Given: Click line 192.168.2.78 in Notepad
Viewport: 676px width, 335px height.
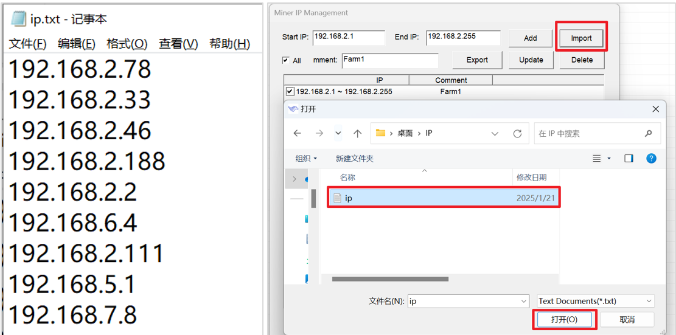Looking at the screenshot, I should (80, 69).
